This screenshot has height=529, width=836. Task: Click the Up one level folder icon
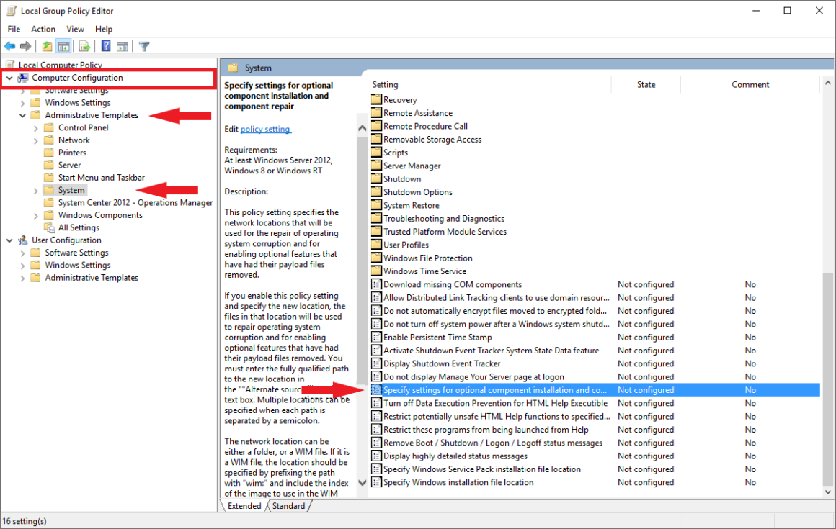[46, 45]
